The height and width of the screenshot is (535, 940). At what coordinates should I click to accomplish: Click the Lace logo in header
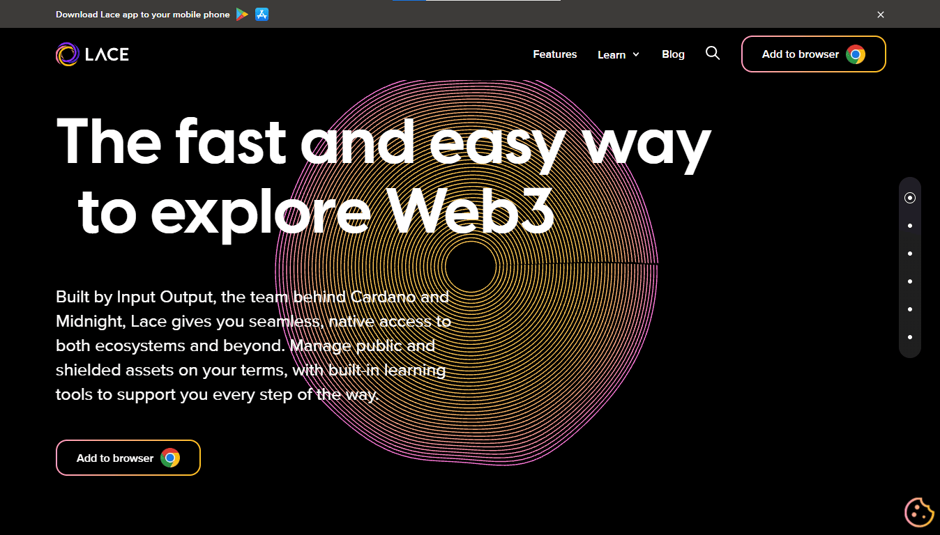tap(92, 54)
